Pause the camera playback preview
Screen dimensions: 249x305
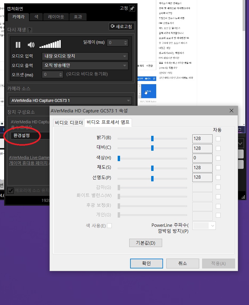pyautogui.click(x=18, y=45)
